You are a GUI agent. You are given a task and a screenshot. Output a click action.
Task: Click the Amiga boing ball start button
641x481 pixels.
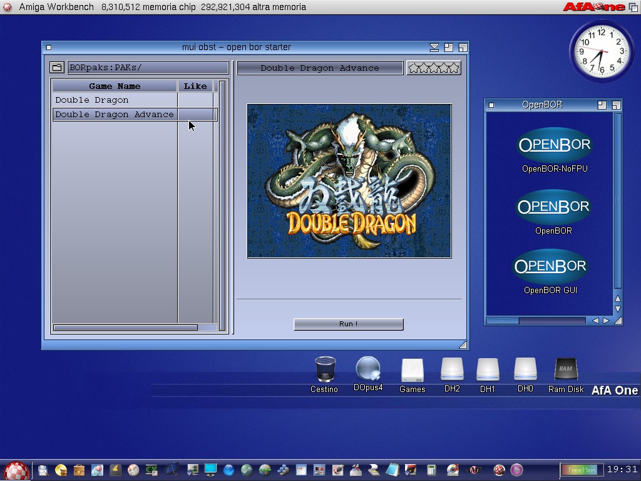point(16,470)
